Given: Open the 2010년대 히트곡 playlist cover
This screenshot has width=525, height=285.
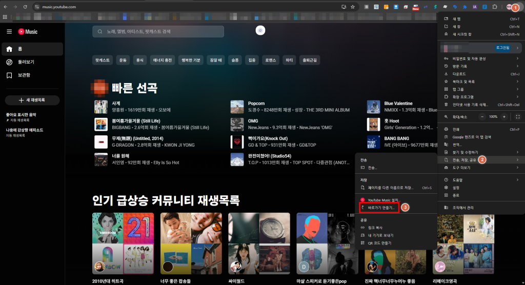Looking at the screenshot, I should tap(123, 243).
